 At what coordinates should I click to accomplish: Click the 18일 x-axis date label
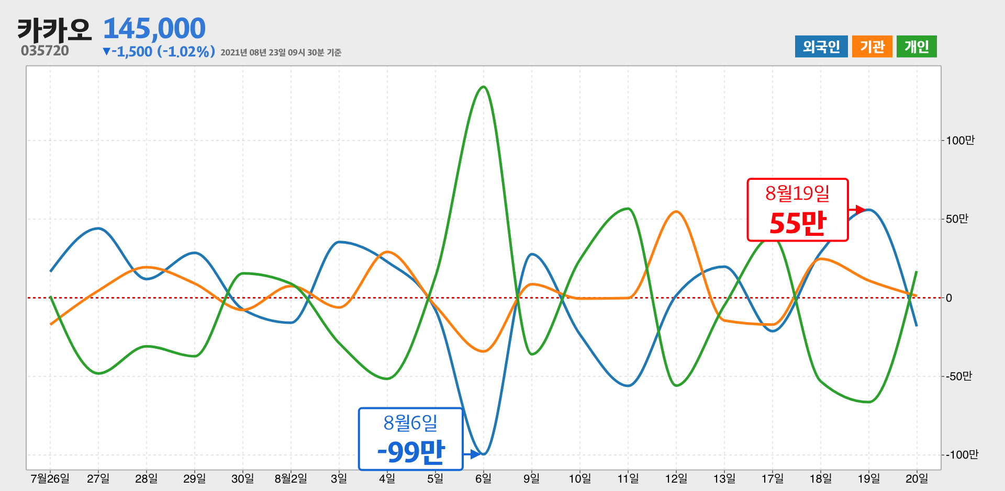point(821,478)
